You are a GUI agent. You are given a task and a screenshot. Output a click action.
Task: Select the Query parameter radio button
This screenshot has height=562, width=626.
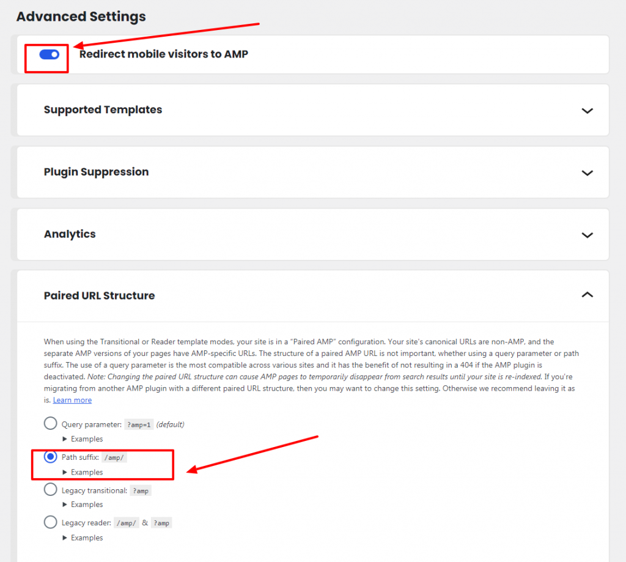click(50, 423)
